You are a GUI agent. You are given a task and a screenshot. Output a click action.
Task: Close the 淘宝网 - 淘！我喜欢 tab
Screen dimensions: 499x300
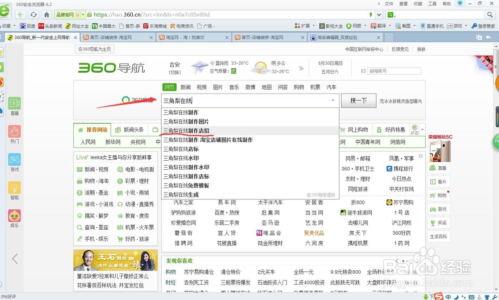(x=227, y=37)
